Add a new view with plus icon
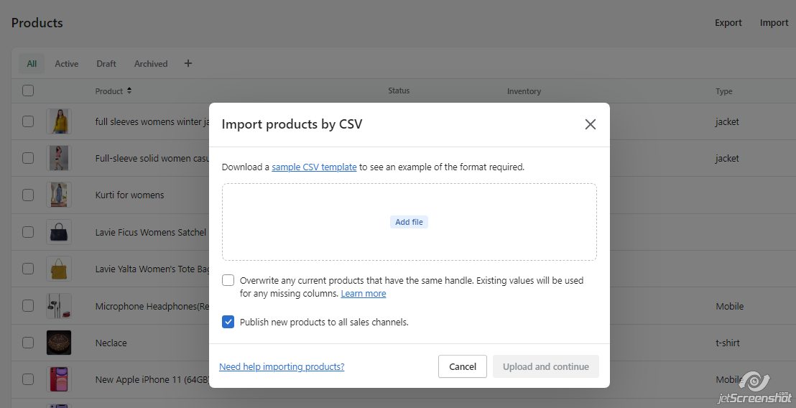The height and width of the screenshot is (408, 796). tap(188, 63)
